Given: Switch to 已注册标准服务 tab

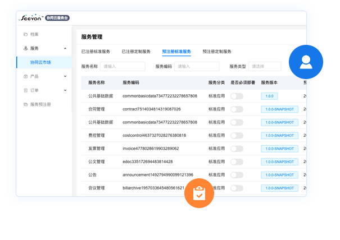Looking at the screenshot, I should coord(96,52).
